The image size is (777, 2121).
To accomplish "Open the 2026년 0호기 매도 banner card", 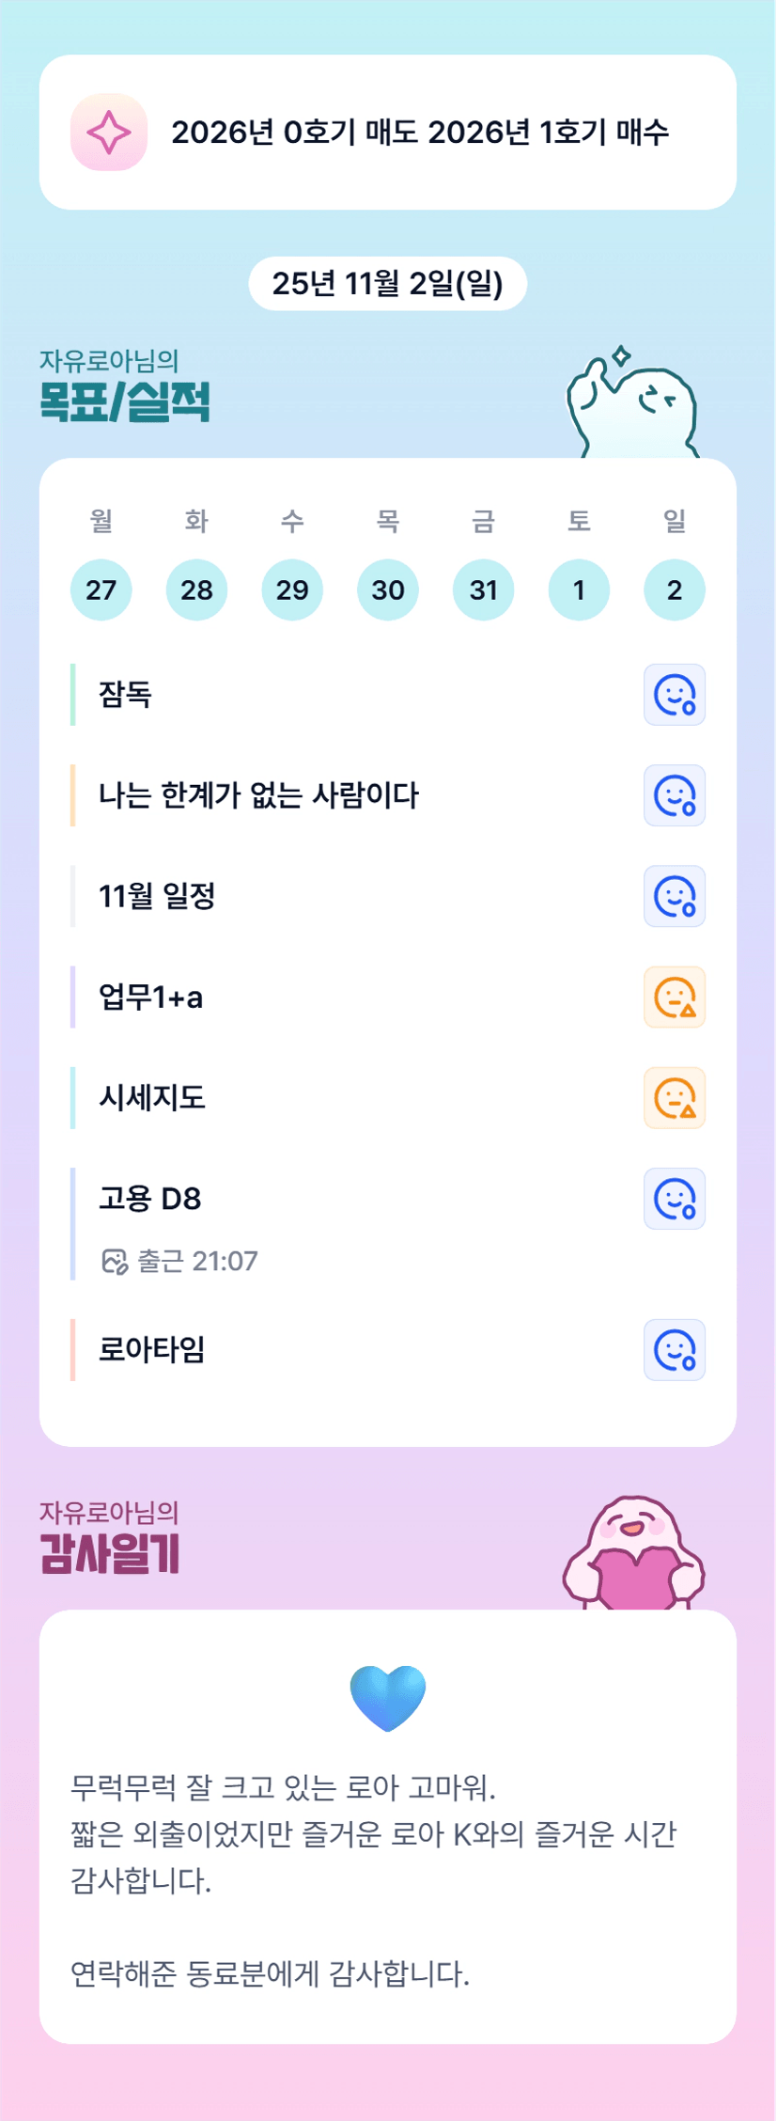I will point(419,133).
